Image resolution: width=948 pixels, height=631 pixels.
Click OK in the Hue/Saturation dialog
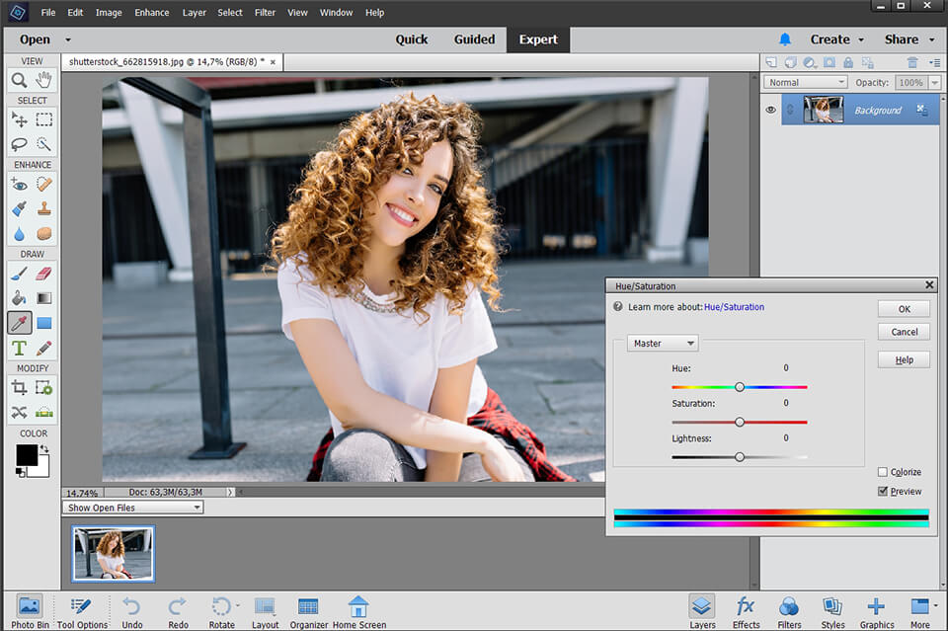point(904,307)
